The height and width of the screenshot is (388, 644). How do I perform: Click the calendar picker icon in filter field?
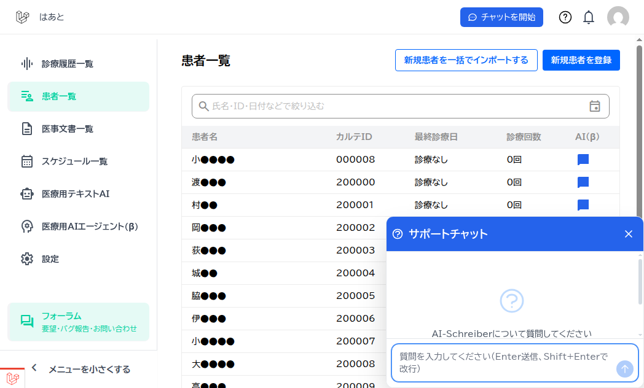click(x=595, y=106)
